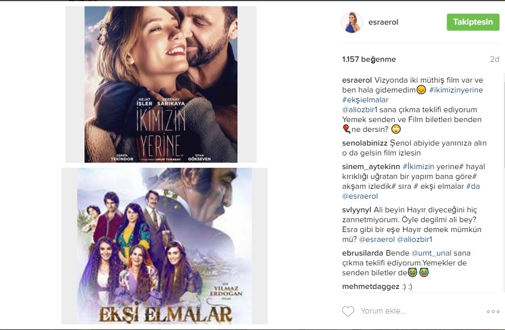Viewport: 505px width, 330px height.
Task: Open ebrusilarda commenter profile
Action: [x=362, y=253]
